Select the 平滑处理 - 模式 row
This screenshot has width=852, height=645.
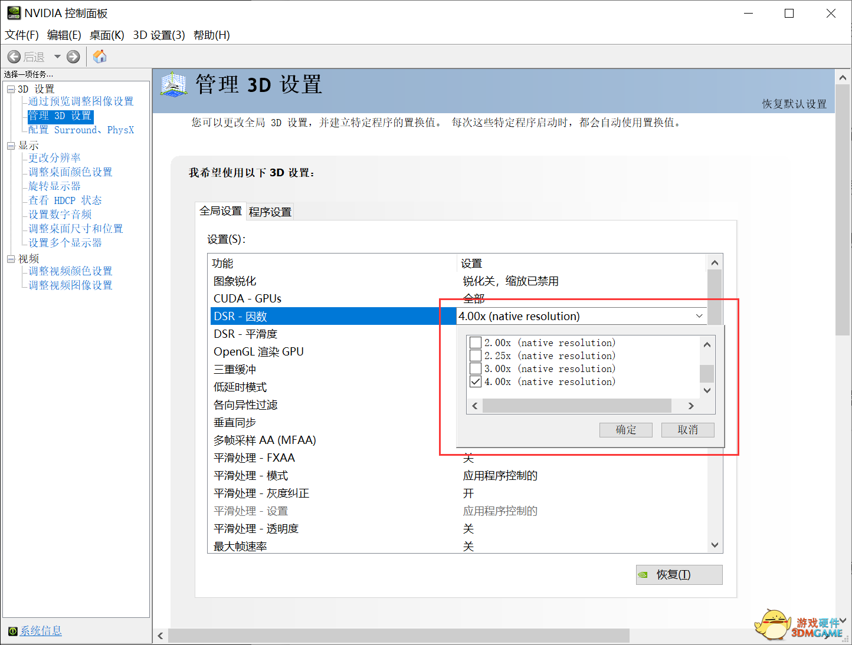(x=458, y=475)
